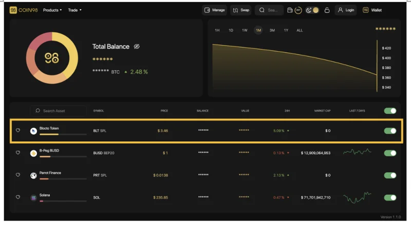The width and height of the screenshot is (411, 225).
Task: Click the Parrot Finance name
Action: click(50, 173)
